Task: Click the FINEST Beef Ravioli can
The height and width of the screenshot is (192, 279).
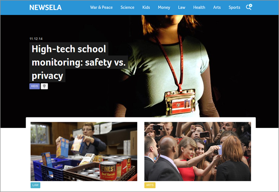Action: click(108, 171)
